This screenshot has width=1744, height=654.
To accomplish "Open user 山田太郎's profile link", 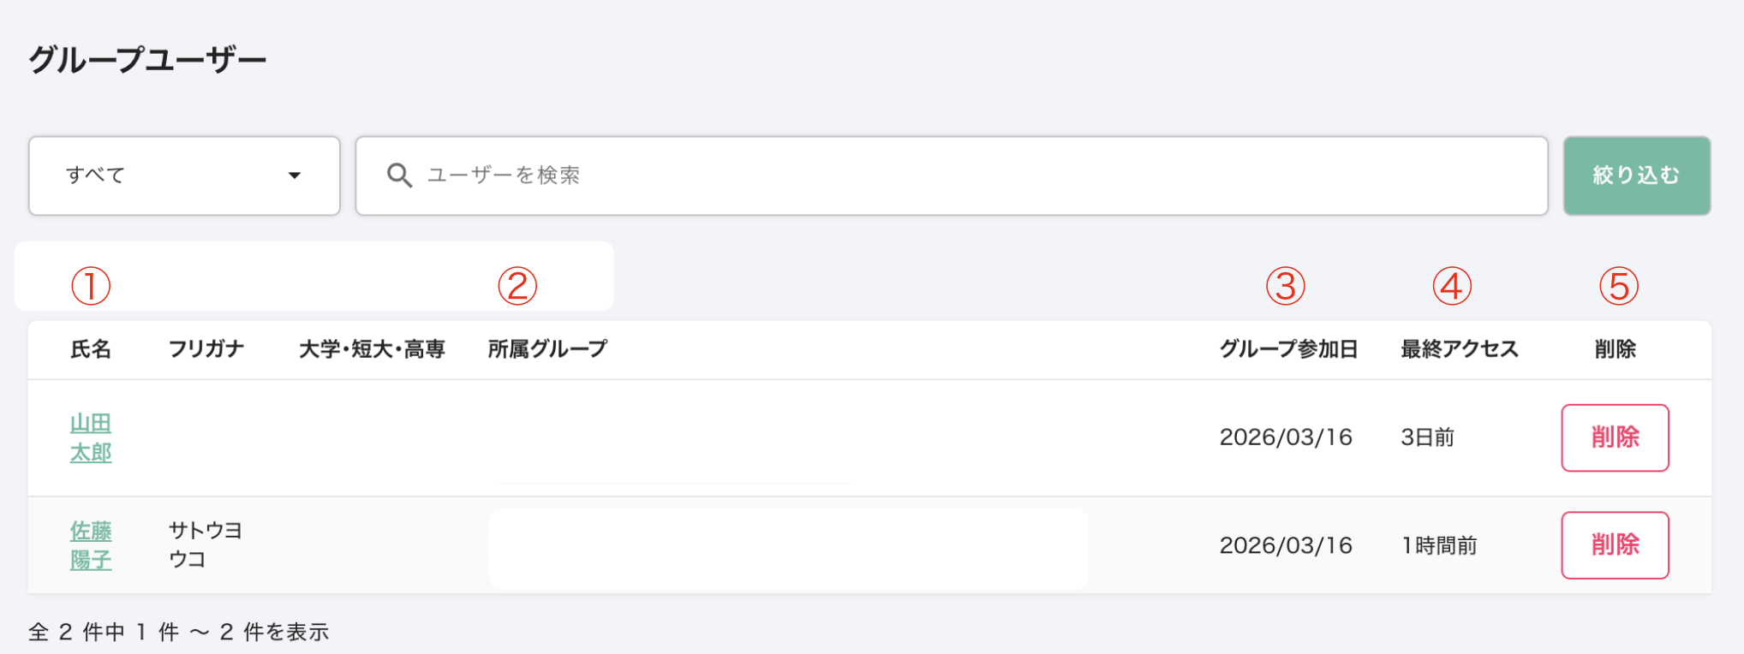I will (x=91, y=437).
